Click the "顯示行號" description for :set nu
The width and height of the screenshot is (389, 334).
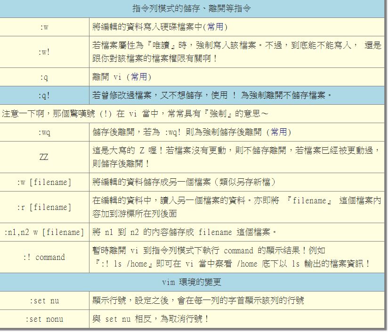pyautogui.click(x=198, y=301)
